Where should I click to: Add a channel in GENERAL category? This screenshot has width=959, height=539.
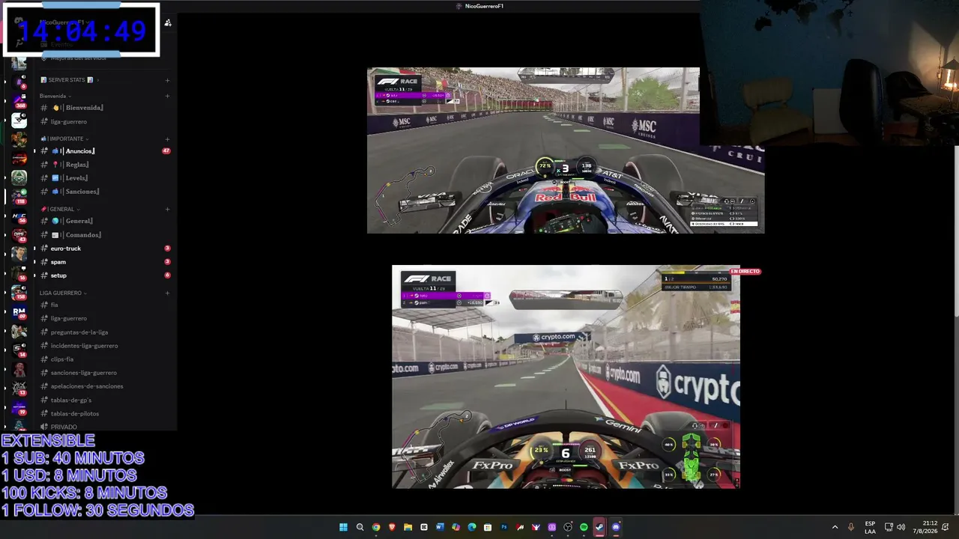[167, 210]
